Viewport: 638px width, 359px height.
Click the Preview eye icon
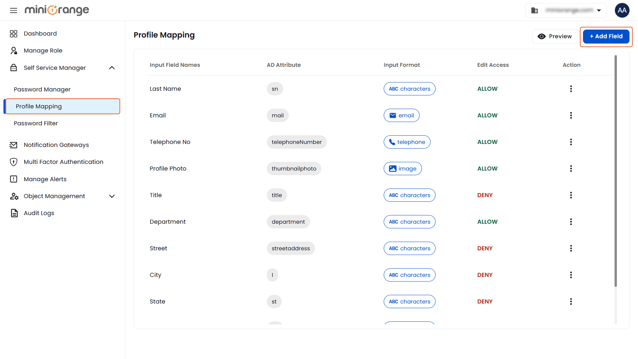point(542,36)
